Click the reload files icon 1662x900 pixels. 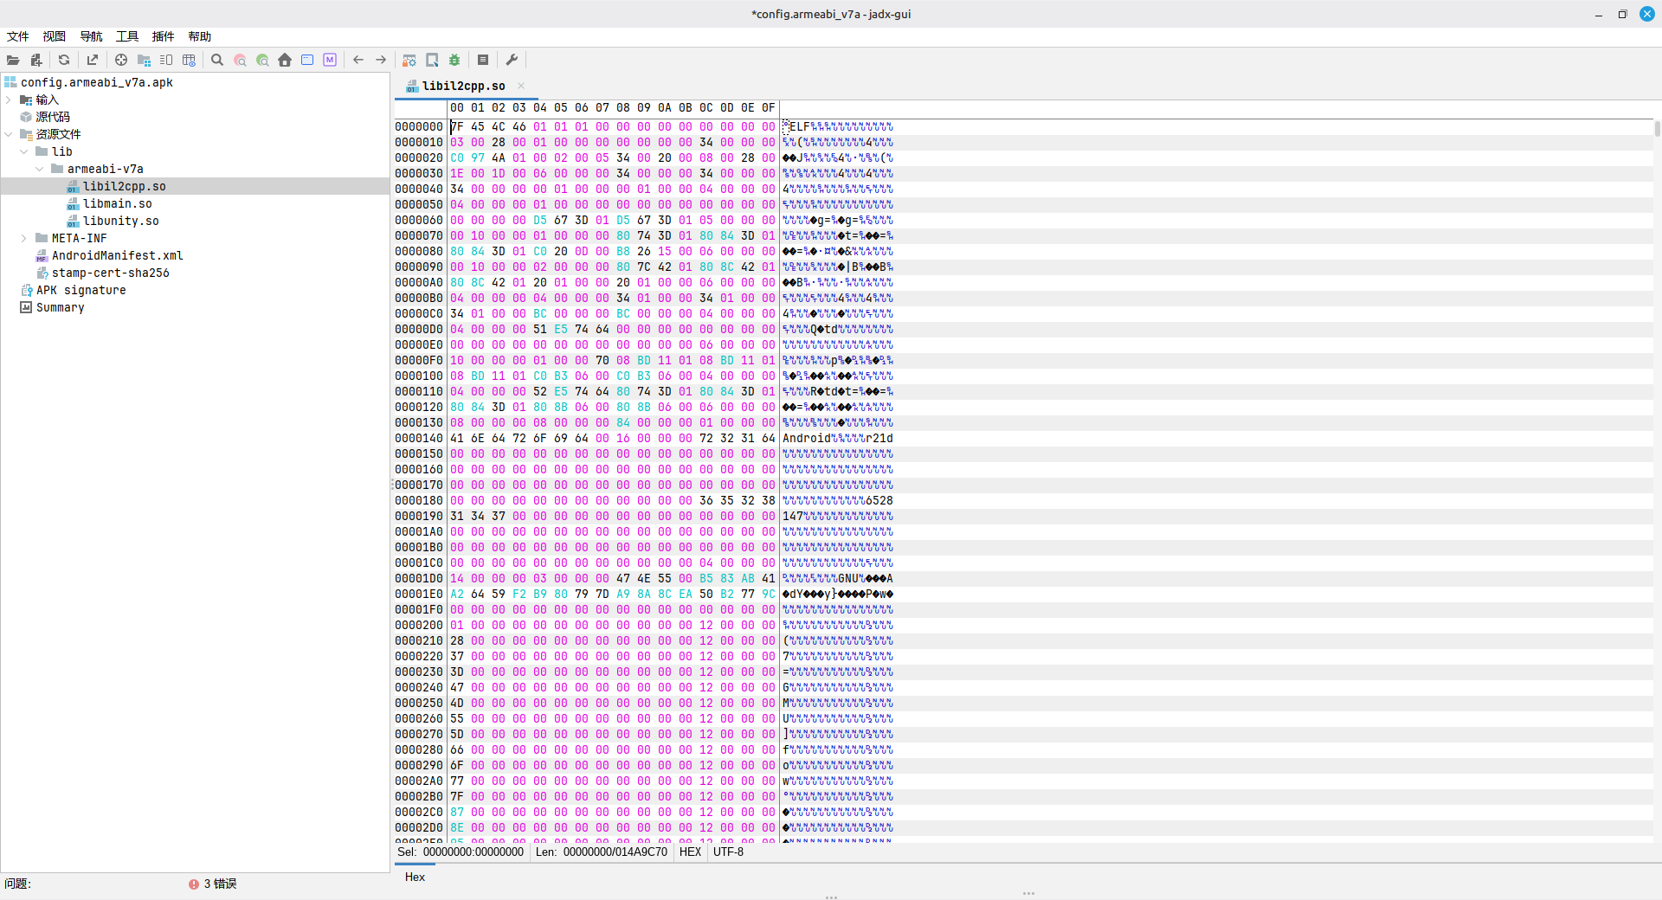click(64, 60)
